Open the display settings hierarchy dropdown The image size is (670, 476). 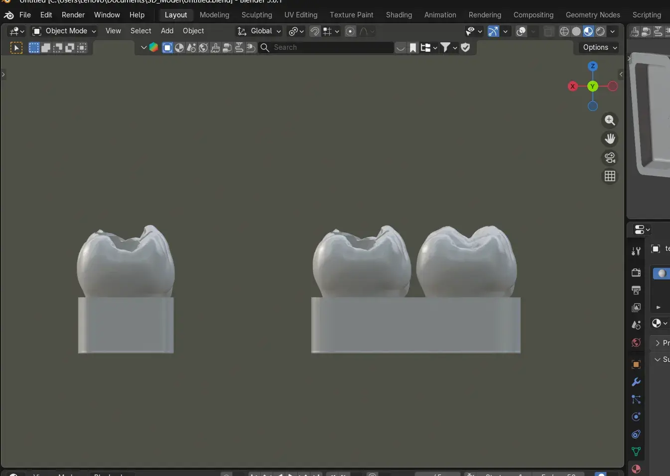point(428,47)
